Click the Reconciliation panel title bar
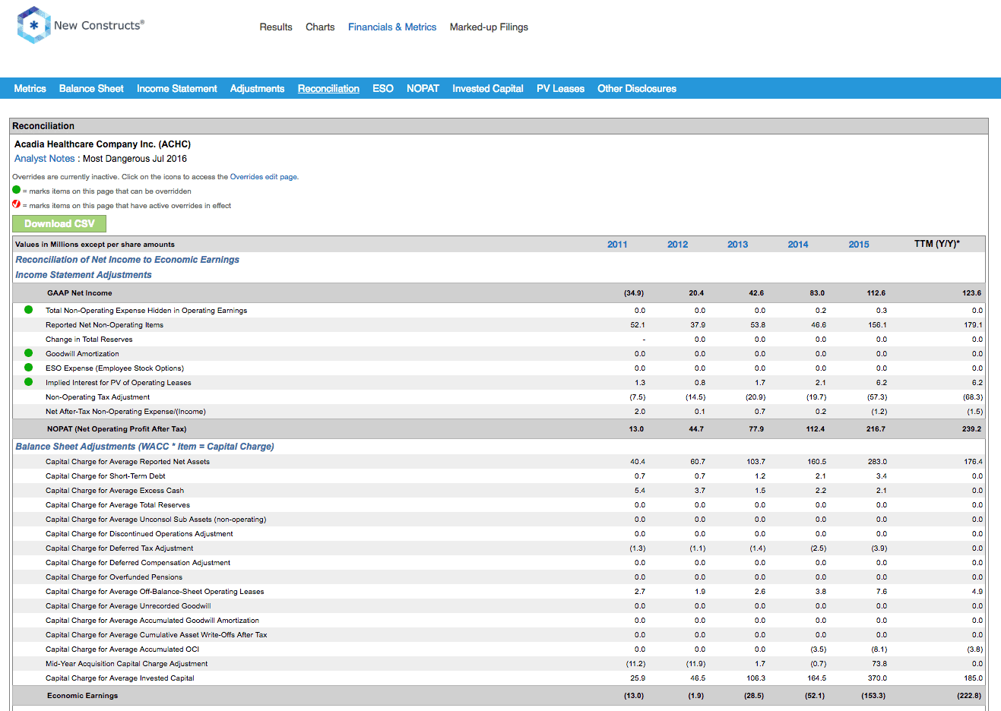The height and width of the screenshot is (711, 1001). pyautogui.click(x=499, y=126)
